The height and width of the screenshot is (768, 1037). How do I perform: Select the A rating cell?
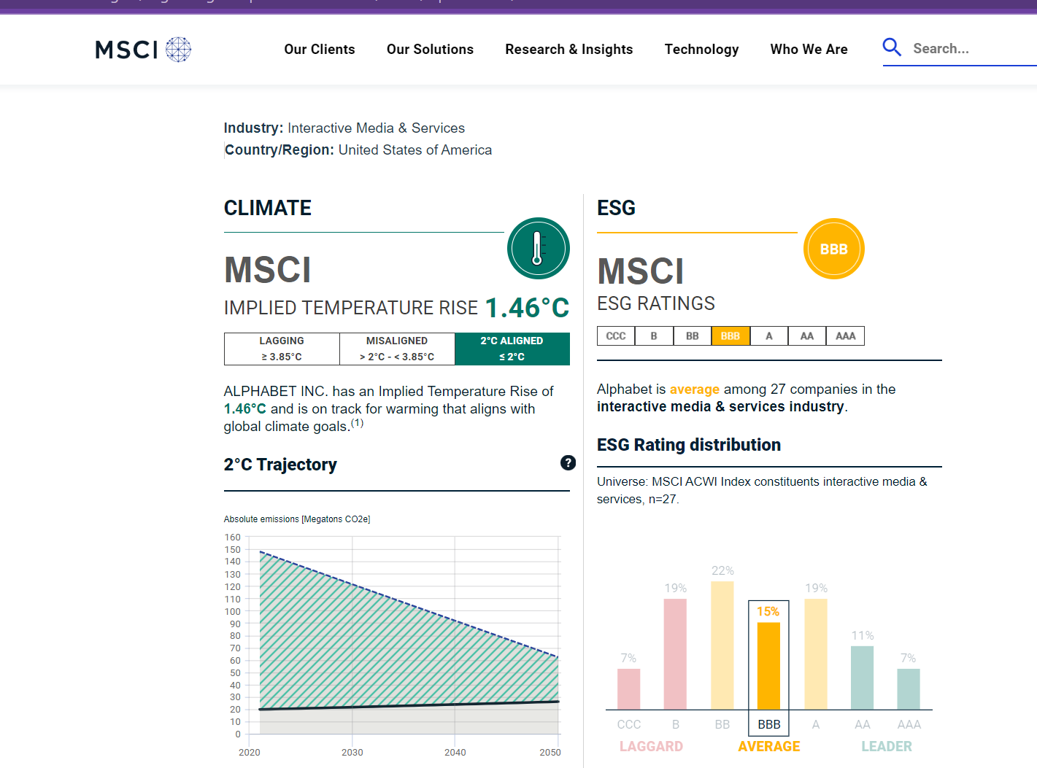(x=769, y=336)
